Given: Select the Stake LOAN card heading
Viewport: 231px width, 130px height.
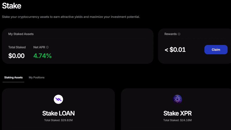Looking at the screenshot, I should click(58, 113).
